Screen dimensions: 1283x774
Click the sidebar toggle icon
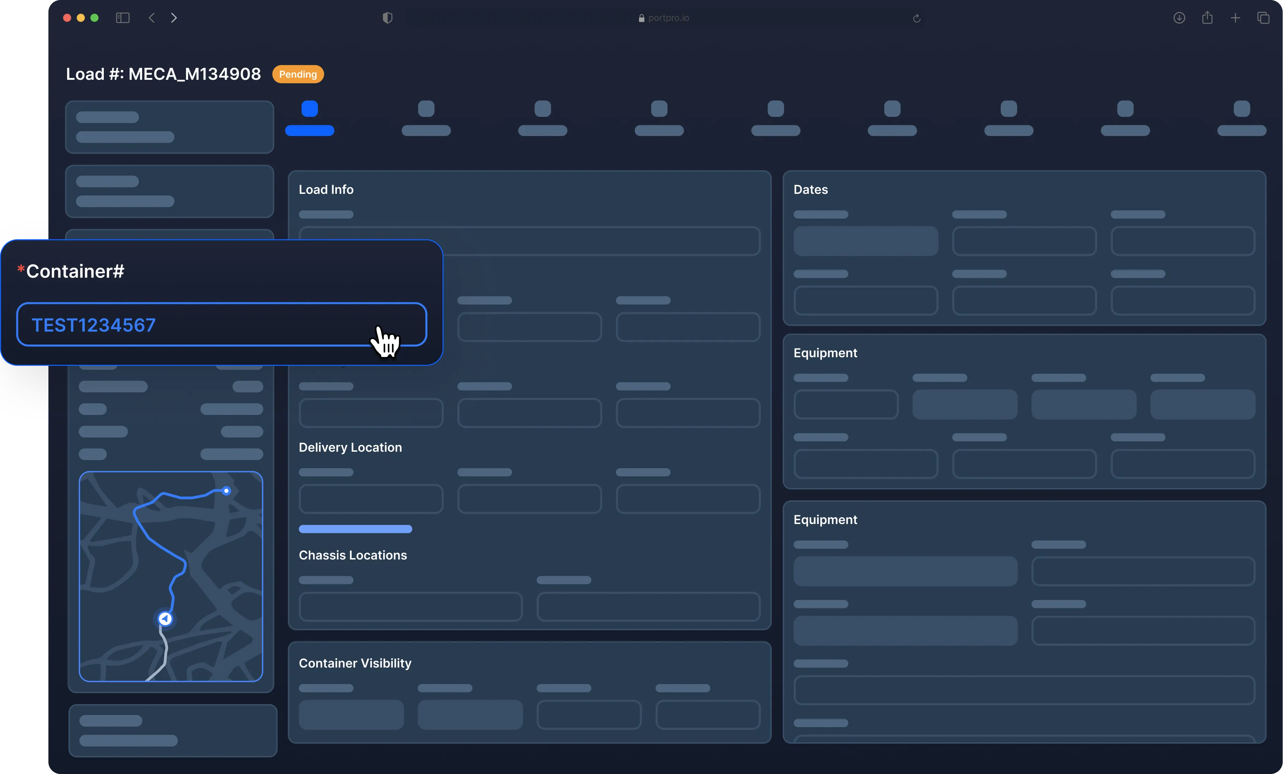[123, 18]
